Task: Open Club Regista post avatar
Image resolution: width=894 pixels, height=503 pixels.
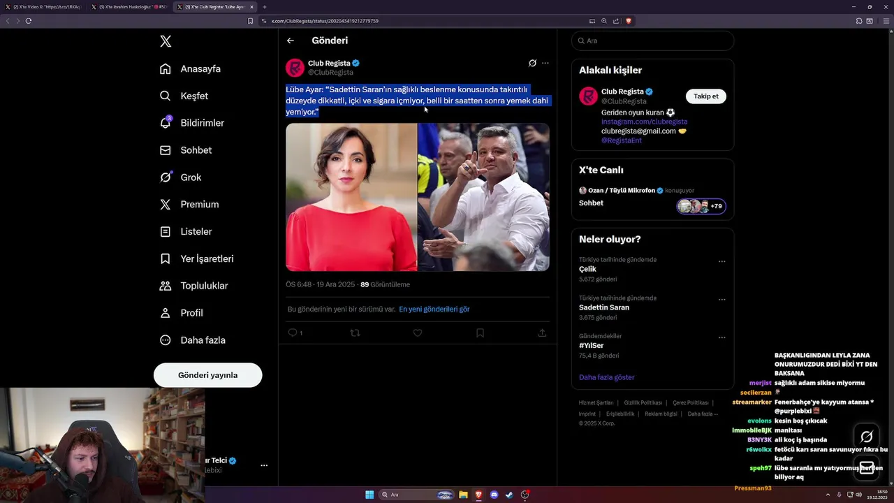Action: point(295,68)
